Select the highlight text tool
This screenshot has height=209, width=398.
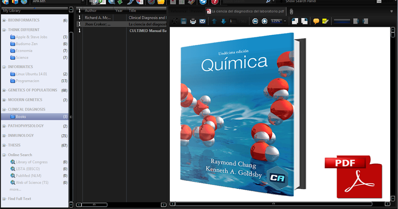click(x=325, y=21)
